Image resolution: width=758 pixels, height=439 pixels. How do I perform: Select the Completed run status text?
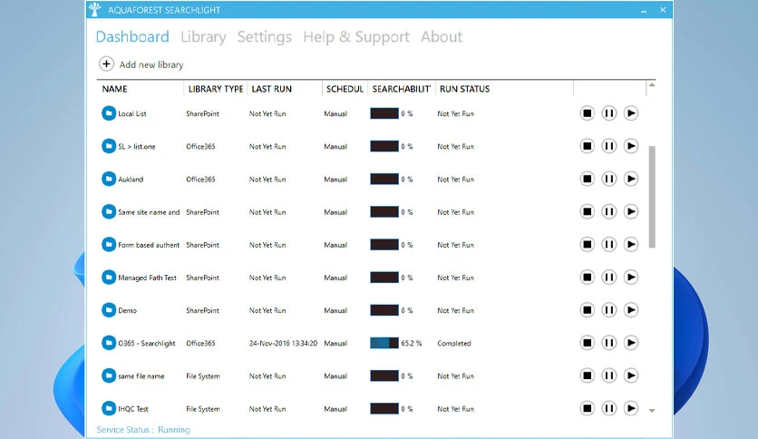tap(454, 343)
